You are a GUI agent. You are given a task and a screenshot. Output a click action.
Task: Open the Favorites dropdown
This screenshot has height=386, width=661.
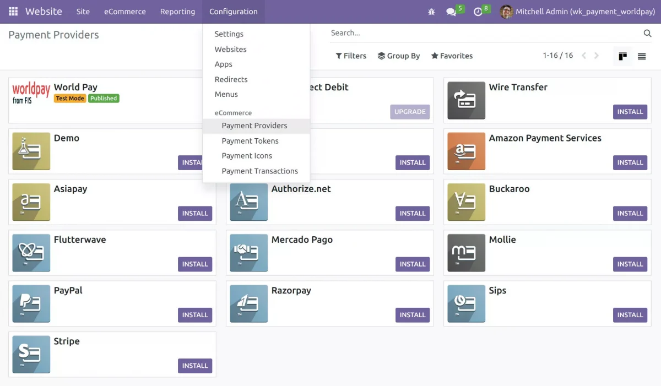pos(452,56)
